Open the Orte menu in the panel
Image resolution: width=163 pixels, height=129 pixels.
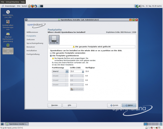(x=19, y=6)
